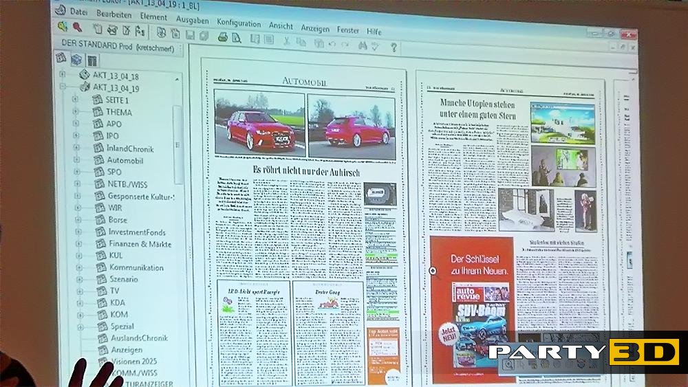This screenshot has width=688, height=387.
Task: Open the Ansicht menu
Action: click(281, 26)
